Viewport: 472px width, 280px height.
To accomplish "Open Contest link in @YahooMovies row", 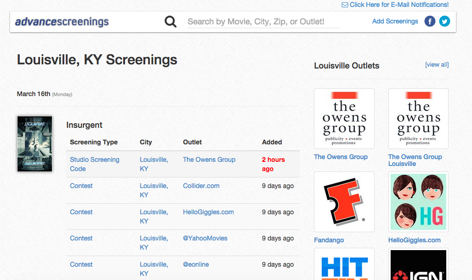I will [x=81, y=238].
